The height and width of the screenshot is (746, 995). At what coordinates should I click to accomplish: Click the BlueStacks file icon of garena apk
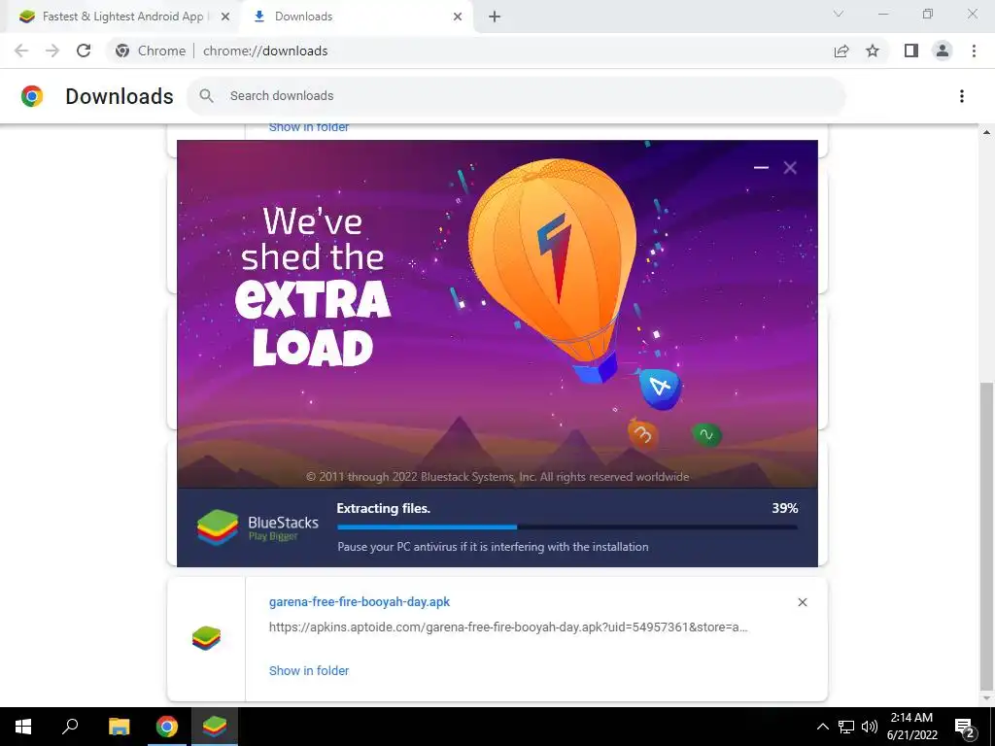(206, 638)
